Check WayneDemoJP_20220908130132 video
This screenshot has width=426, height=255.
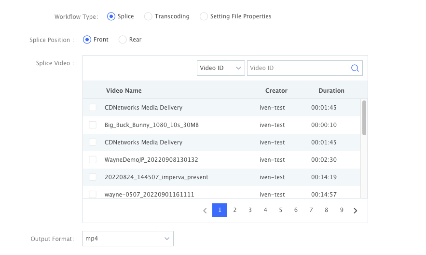(93, 159)
